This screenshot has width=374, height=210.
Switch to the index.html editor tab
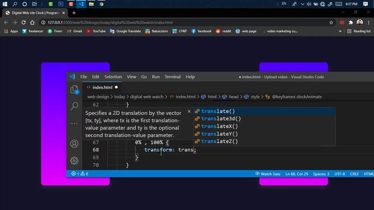click(x=102, y=87)
